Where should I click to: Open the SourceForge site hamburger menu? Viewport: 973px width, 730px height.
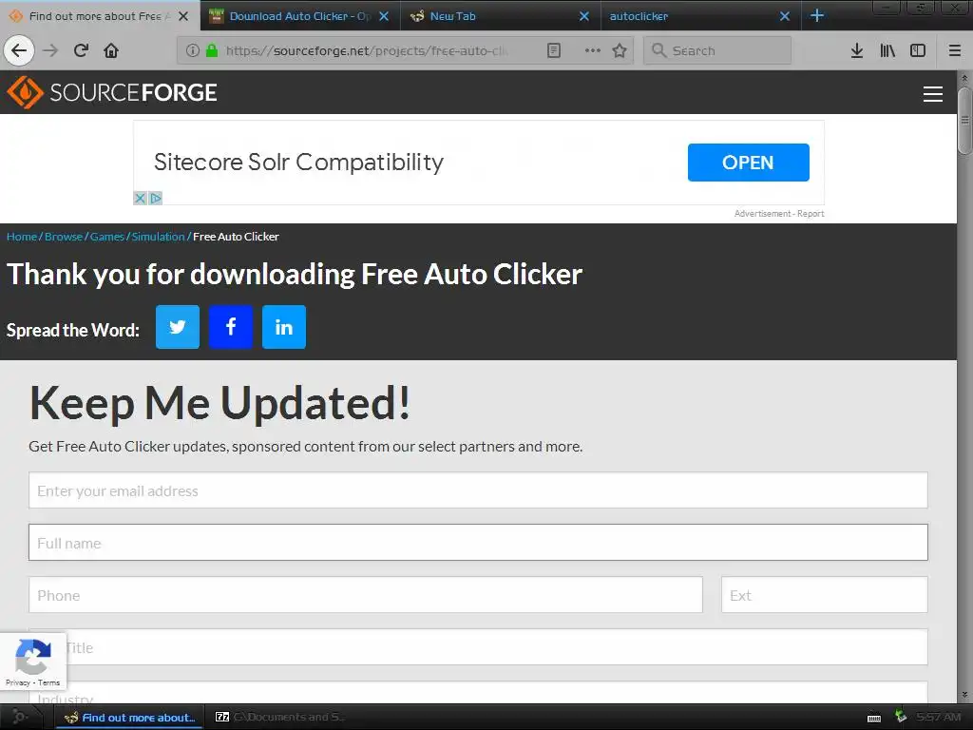tap(933, 94)
